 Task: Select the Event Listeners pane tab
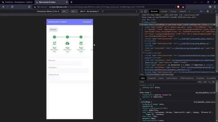172,78
